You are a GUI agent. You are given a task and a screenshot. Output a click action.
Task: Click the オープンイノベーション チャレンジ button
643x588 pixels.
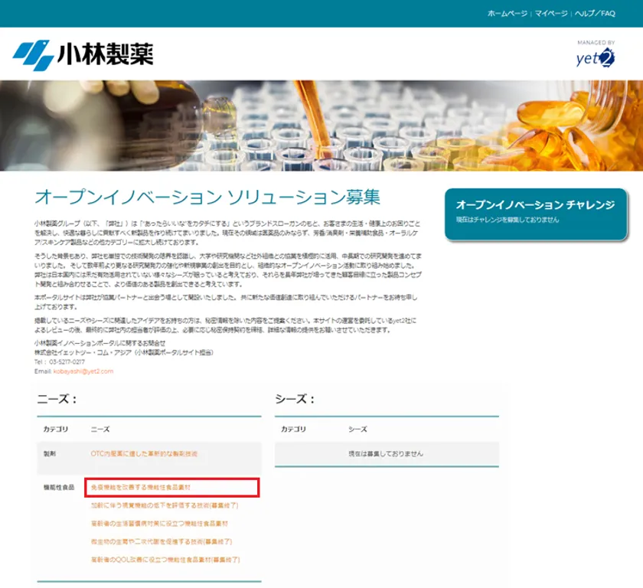(x=536, y=214)
